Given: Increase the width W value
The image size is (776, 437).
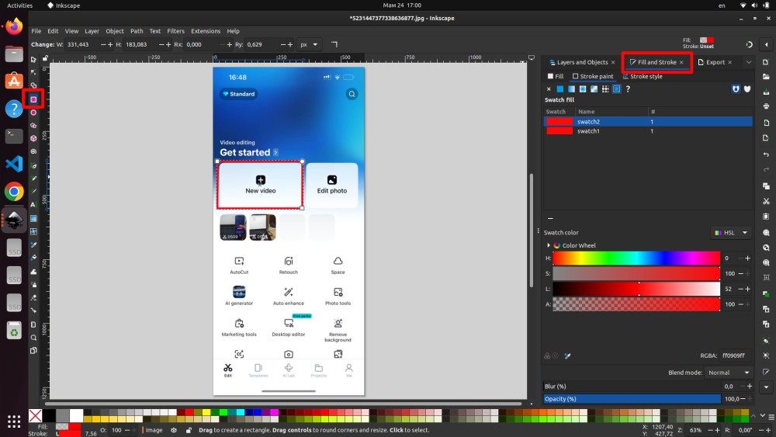Looking at the screenshot, I should coord(110,44).
